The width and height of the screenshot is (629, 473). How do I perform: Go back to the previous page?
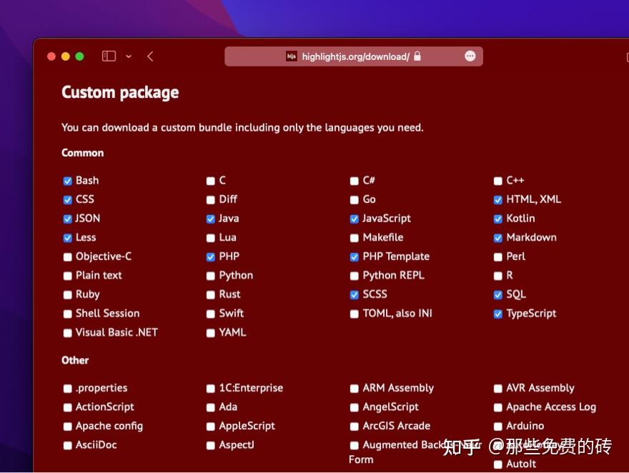coord(150,56)
